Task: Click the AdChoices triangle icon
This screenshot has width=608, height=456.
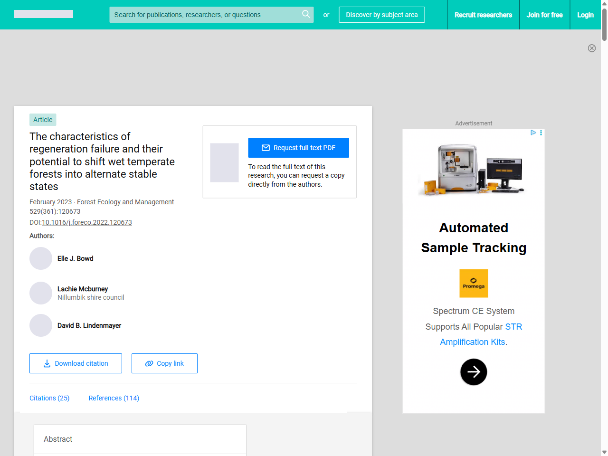Action: [x=533, y=133]
